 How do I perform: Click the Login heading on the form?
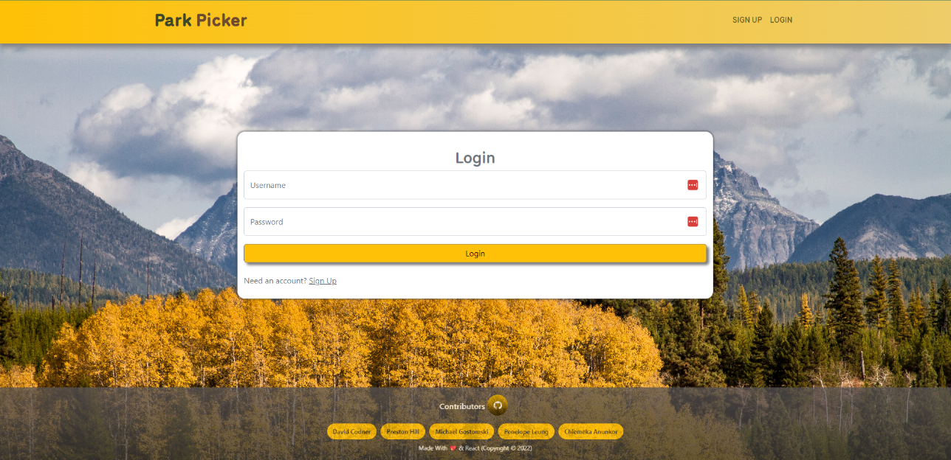[x=475, y=158]
